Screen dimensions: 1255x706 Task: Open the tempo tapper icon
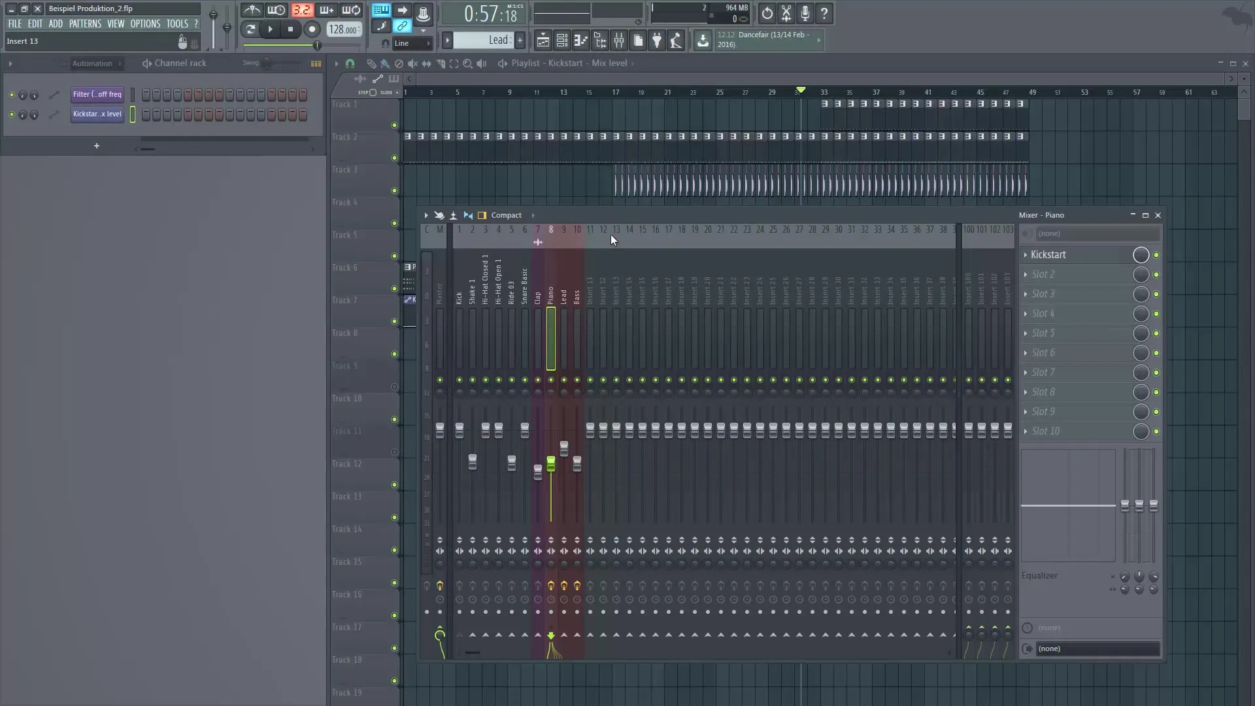tap(676, 41)
